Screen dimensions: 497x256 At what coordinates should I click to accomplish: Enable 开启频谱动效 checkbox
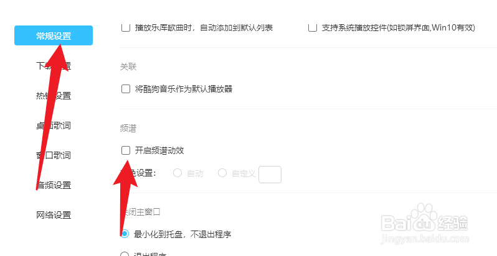tap(126, 150)
